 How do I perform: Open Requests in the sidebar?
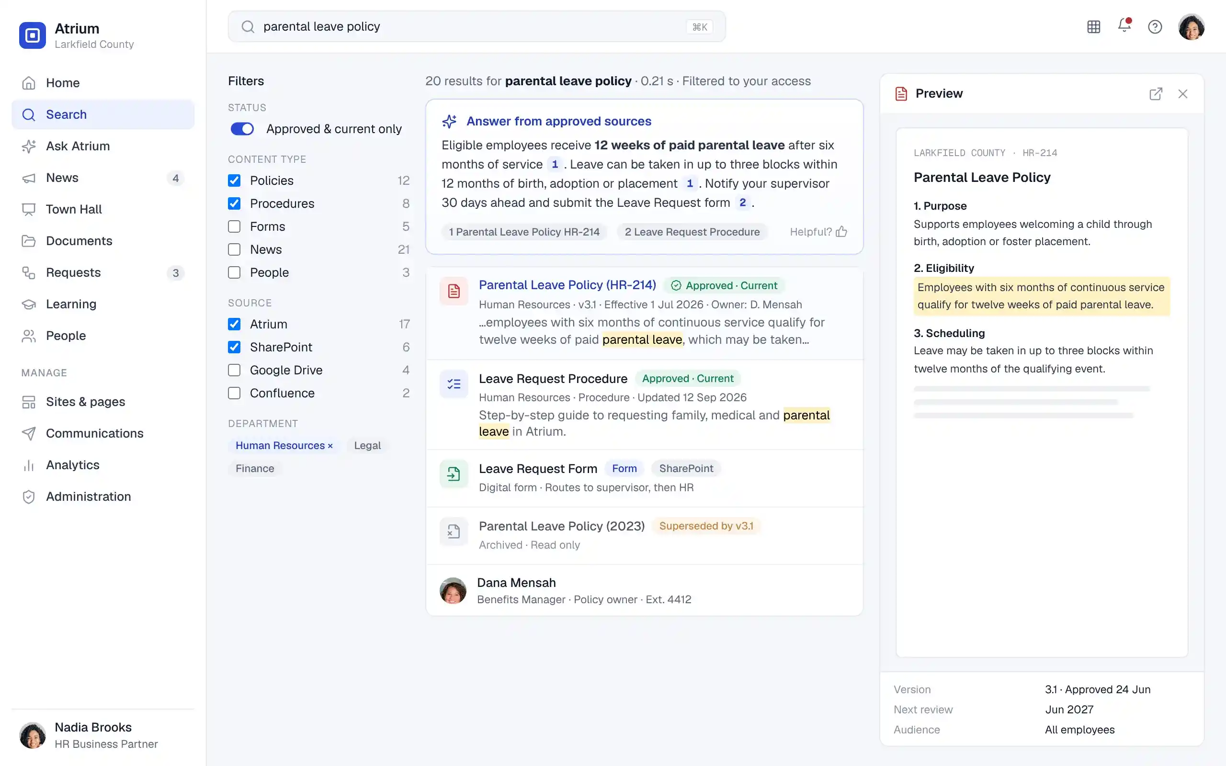(103, 272)
